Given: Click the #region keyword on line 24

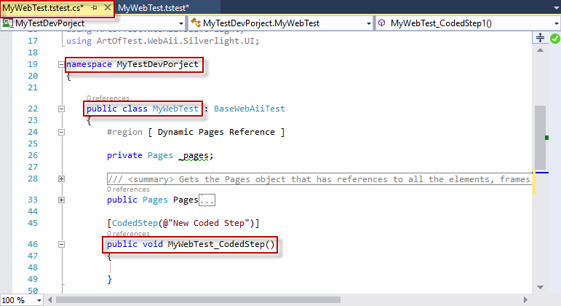Looking at the screenshot, I should tap(124, 132).
